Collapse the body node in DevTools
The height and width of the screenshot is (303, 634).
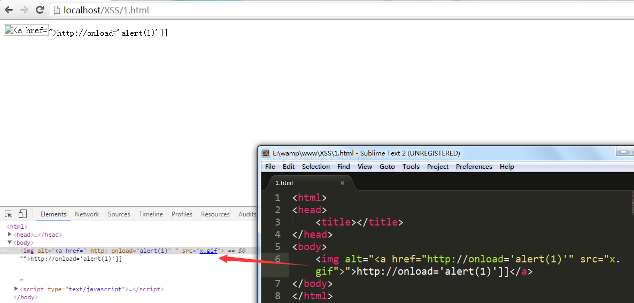click(10, 243)
